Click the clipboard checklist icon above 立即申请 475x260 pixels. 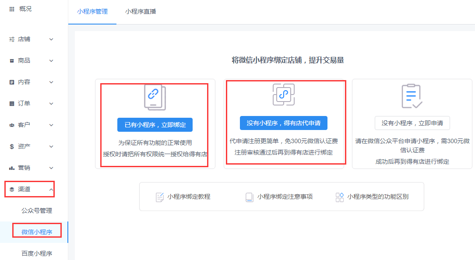click(x=412, y=96)
